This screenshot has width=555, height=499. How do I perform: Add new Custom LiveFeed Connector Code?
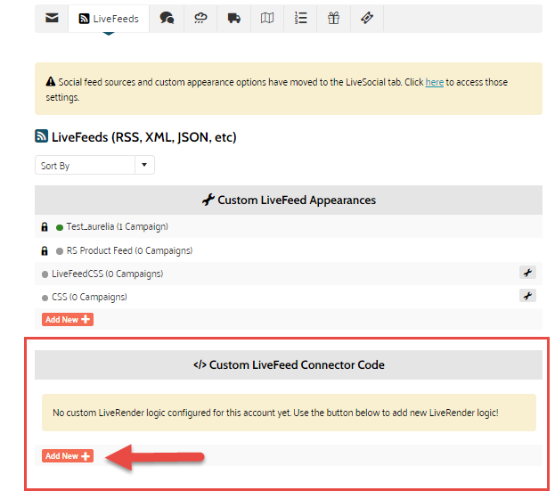coord(68,456)
